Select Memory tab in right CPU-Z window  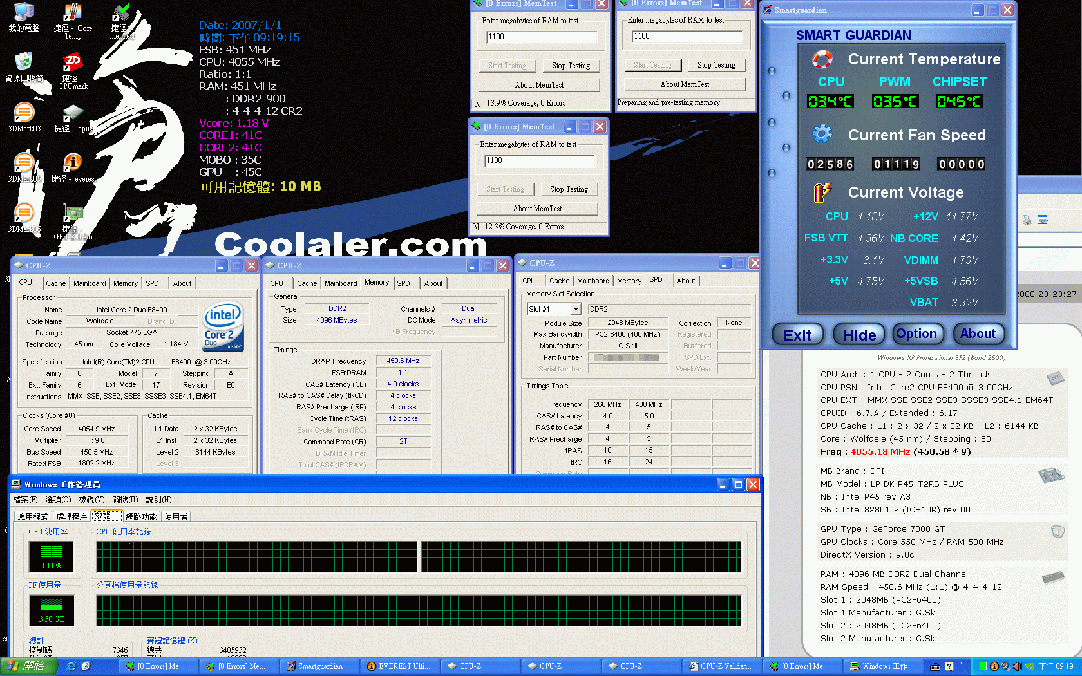coord(629,281)
